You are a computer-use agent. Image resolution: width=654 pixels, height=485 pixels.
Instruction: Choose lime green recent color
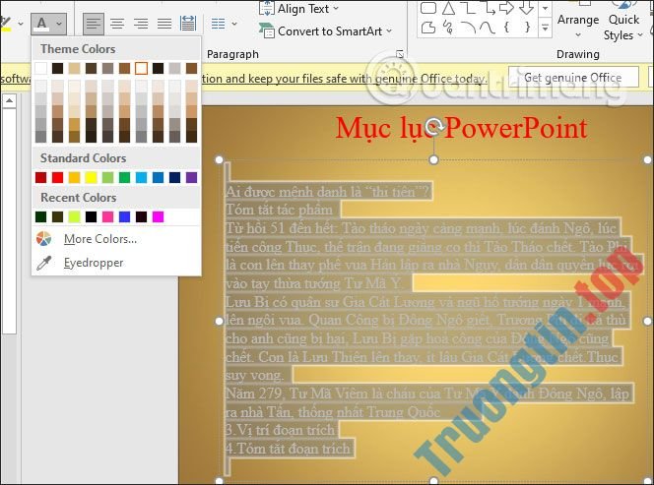pyautogui.click(x=74, y=216)
